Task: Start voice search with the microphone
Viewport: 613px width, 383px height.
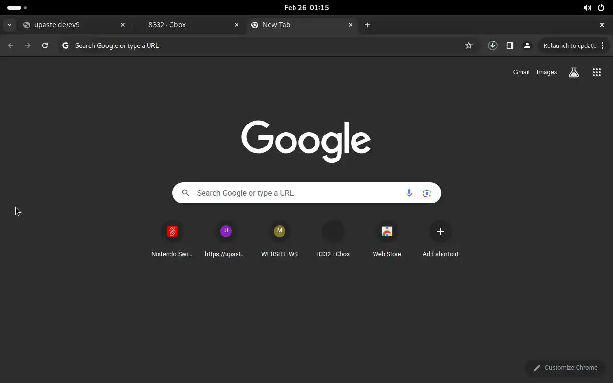Action: point(409,193)
